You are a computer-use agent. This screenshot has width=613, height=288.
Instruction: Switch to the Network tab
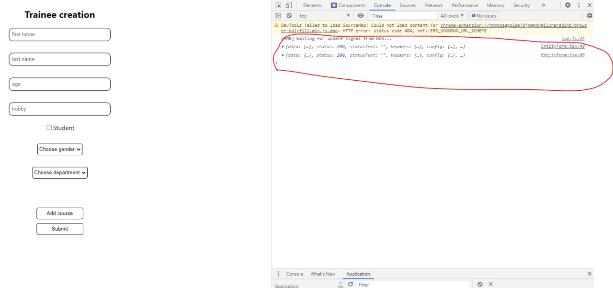pyautogui.click(x=434, y=5)
